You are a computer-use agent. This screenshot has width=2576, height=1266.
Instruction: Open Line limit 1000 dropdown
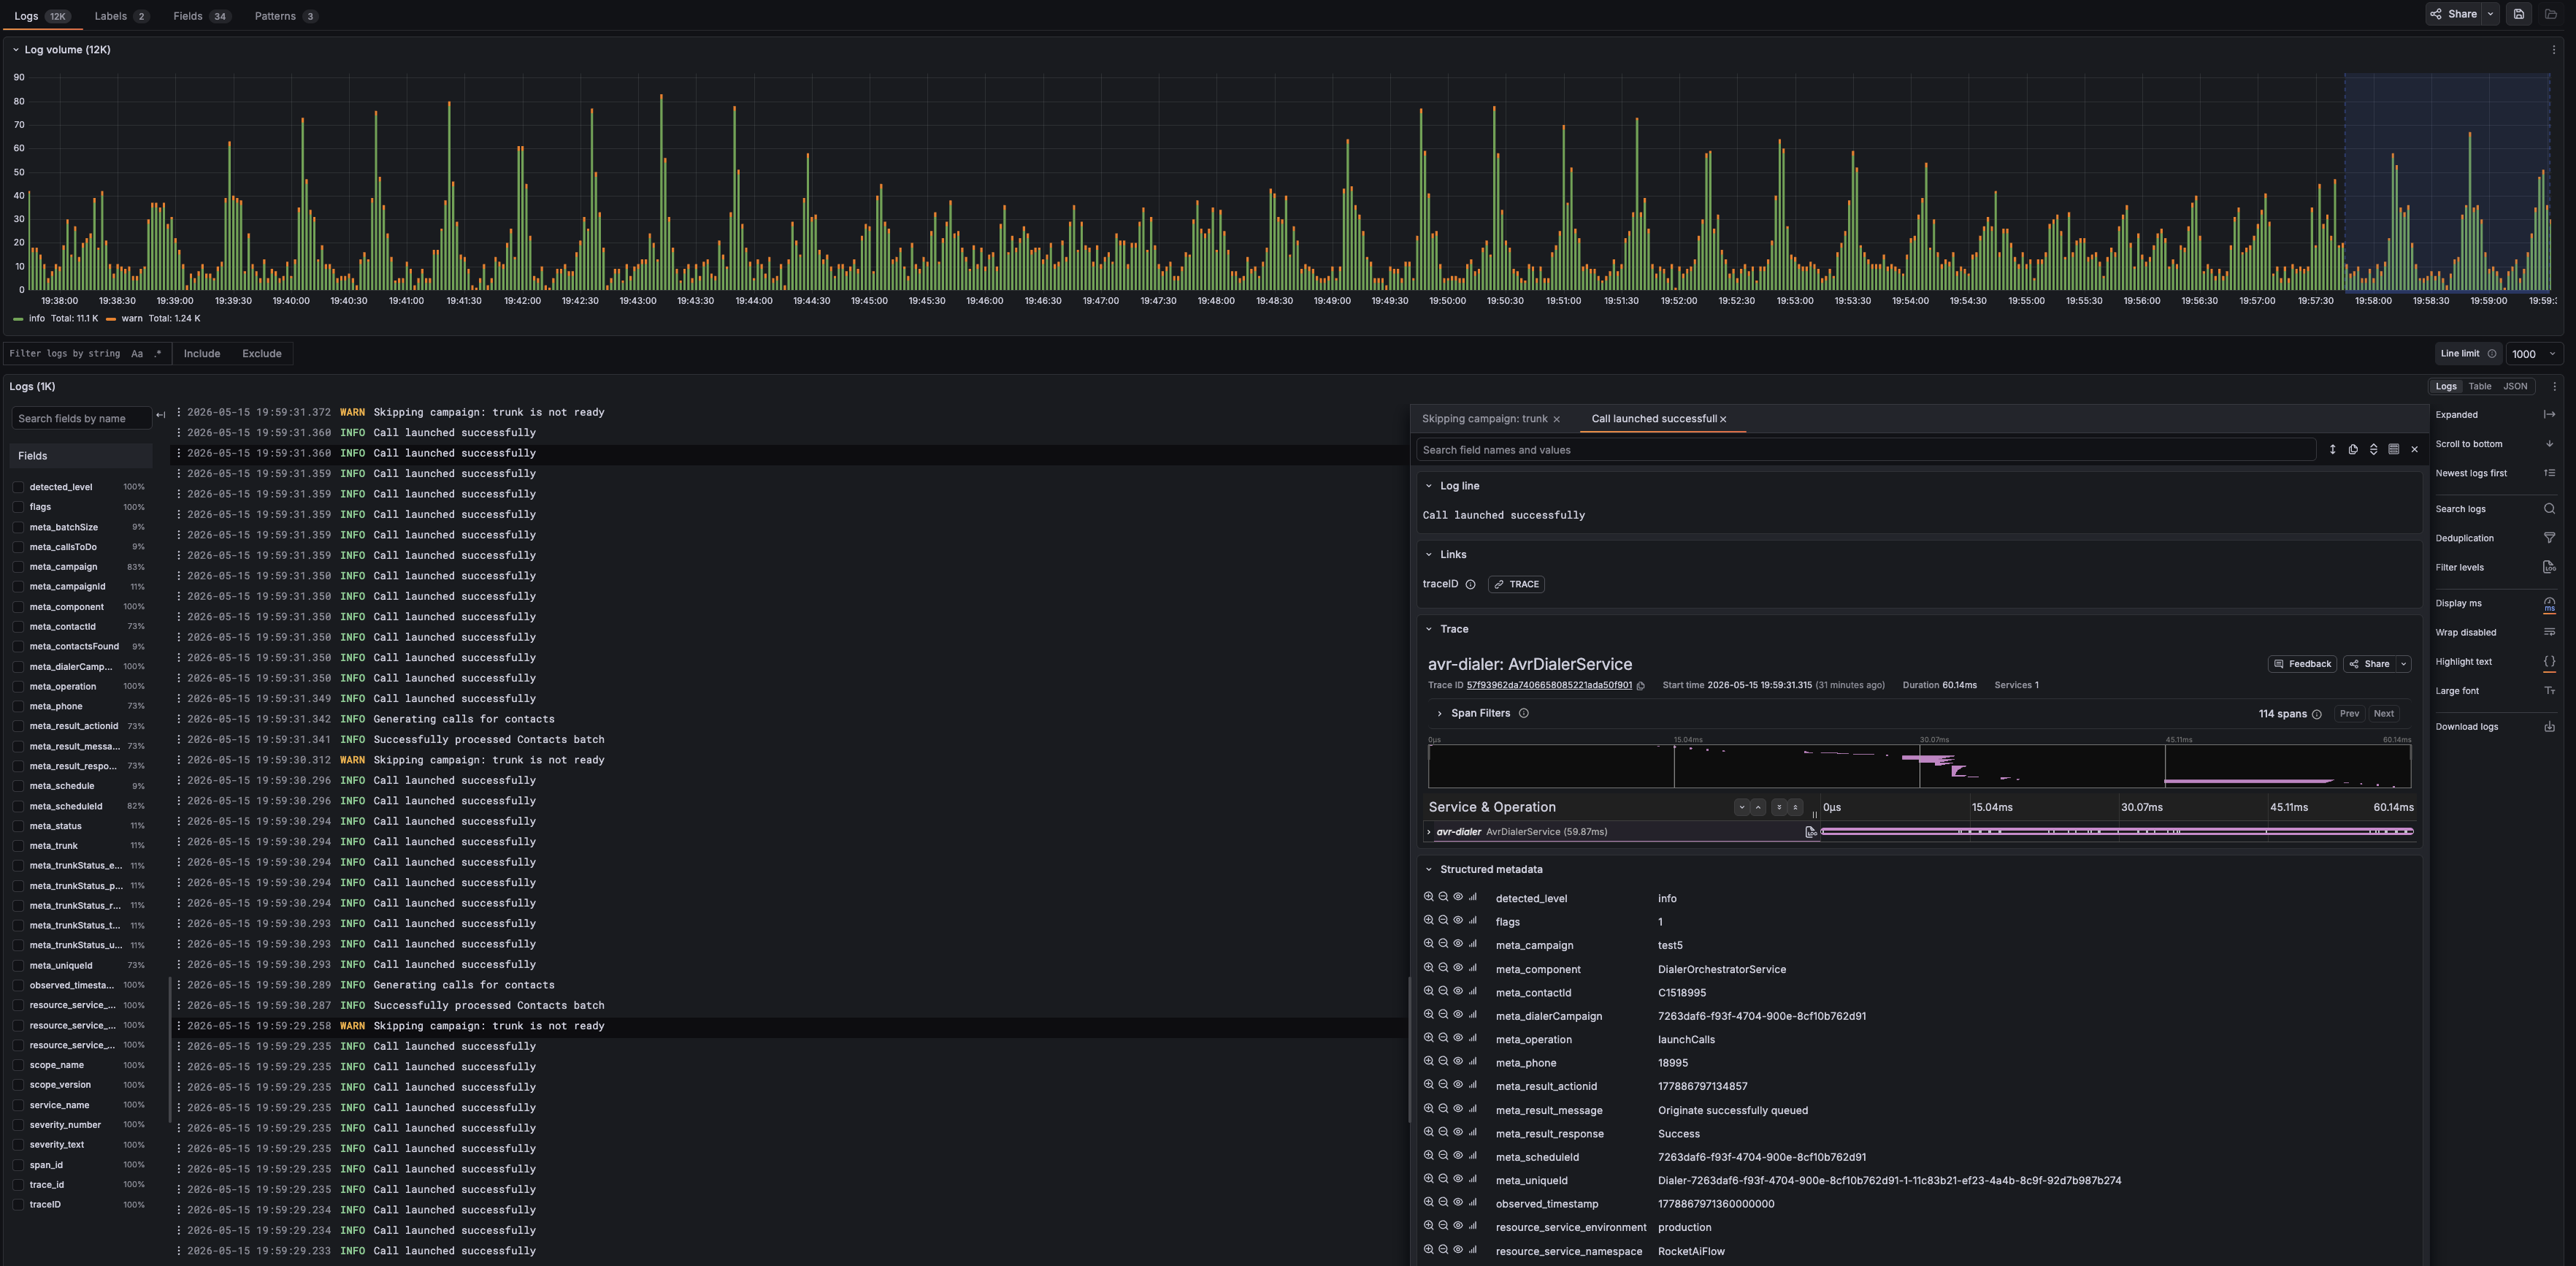coord(2534,354)
